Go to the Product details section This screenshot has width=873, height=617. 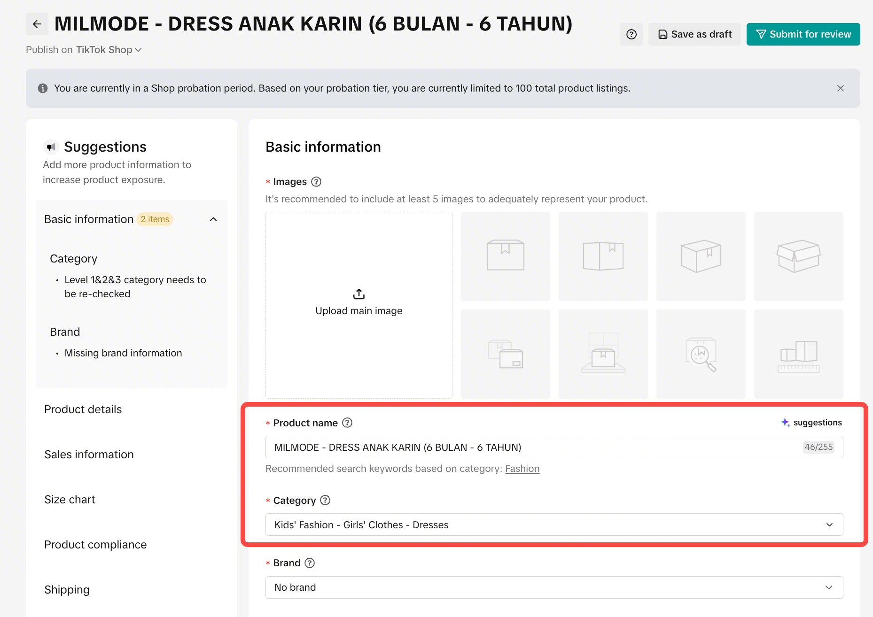(83, 409)
